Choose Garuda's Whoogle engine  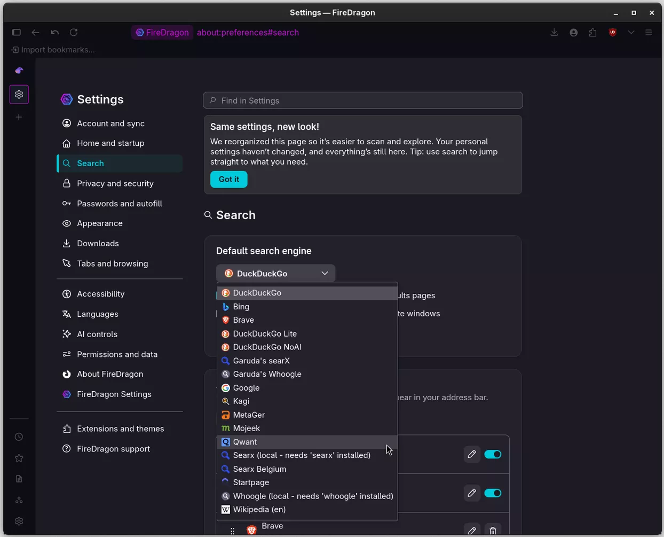[307, 374]
